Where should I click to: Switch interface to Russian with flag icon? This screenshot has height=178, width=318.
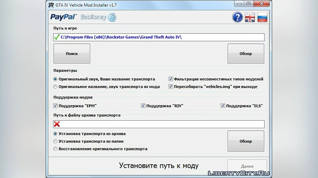pos(262,17)
